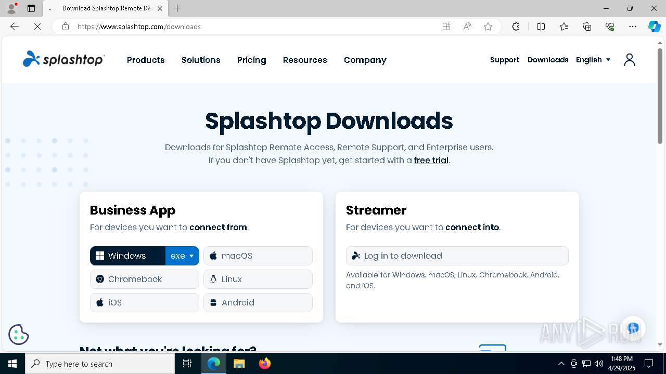Launch Firefox from taskbar
The height and width of the screenshot is (374, 666).
pos(265,364)
